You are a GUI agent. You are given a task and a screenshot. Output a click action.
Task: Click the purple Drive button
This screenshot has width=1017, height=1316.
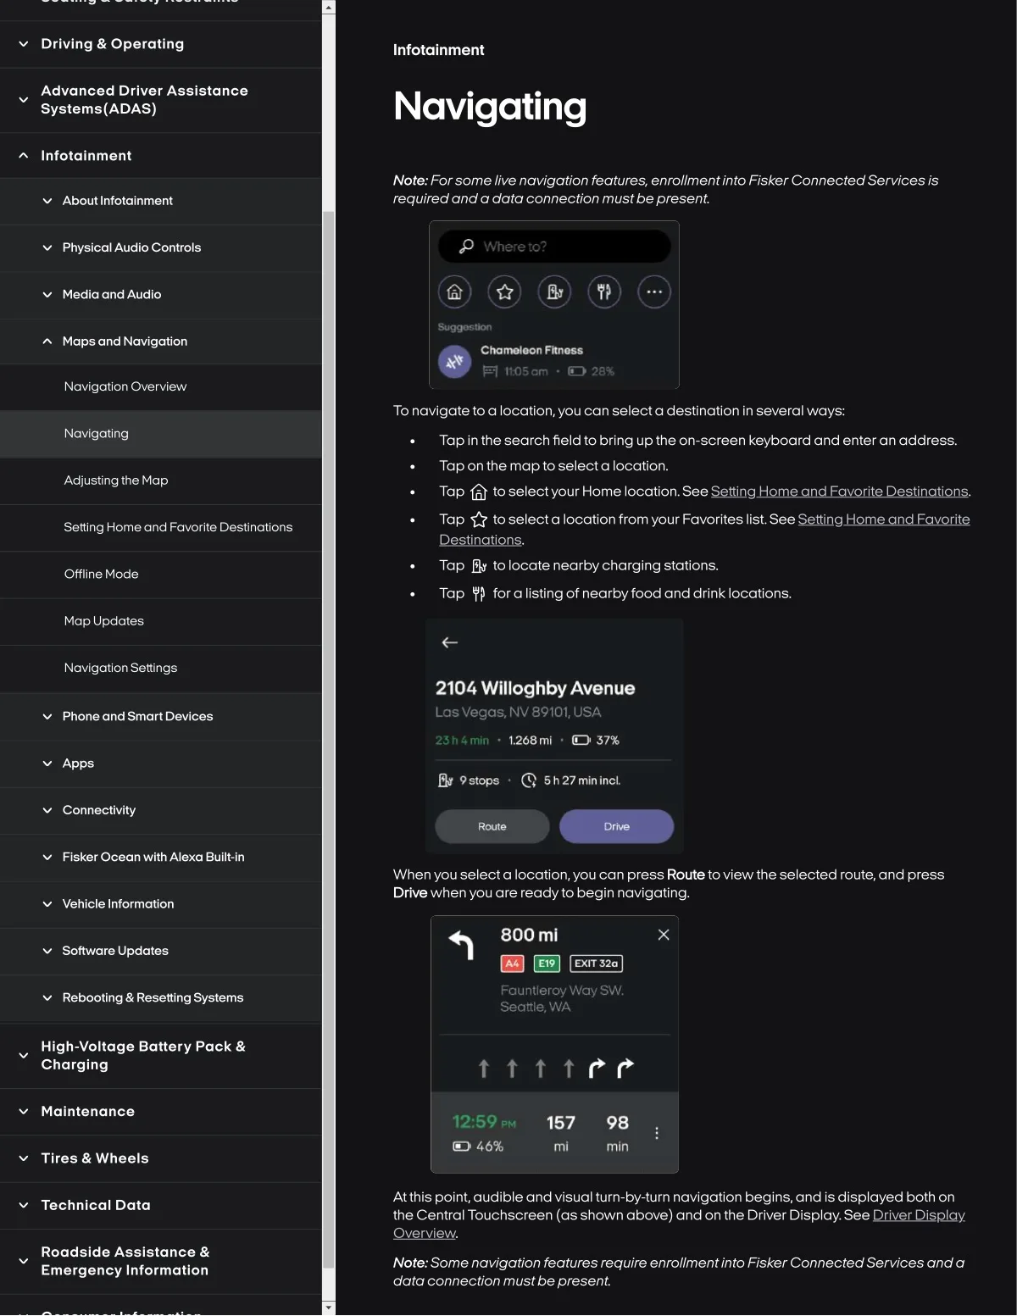[x=616, y=826]
